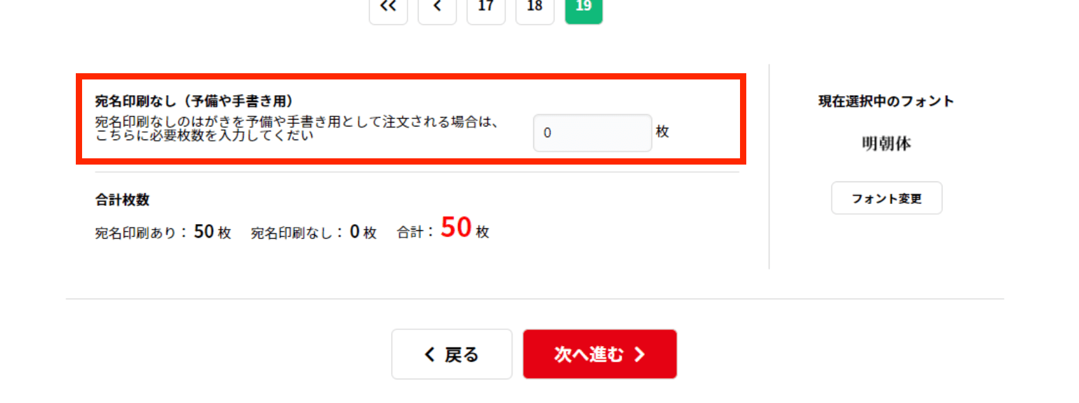This screenshot has width=1079, height=403.
Task: Click the 宛名印刷あり count of 50
Action: coord(204,232)
